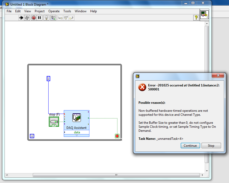229x183 pixels.
Task: Click the DAQ Assistant data output terminal
Action: click(77, 132)
